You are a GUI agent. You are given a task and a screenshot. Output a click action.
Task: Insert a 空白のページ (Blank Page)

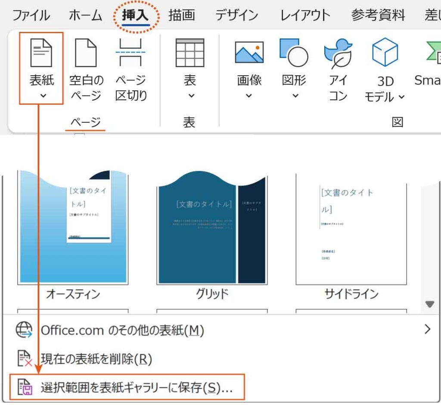pyautogui.click(x=86, y=53)
